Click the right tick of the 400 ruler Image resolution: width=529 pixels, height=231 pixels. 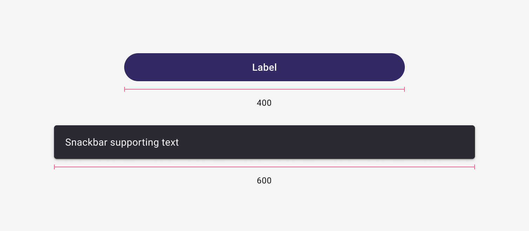tap(404, 90)
